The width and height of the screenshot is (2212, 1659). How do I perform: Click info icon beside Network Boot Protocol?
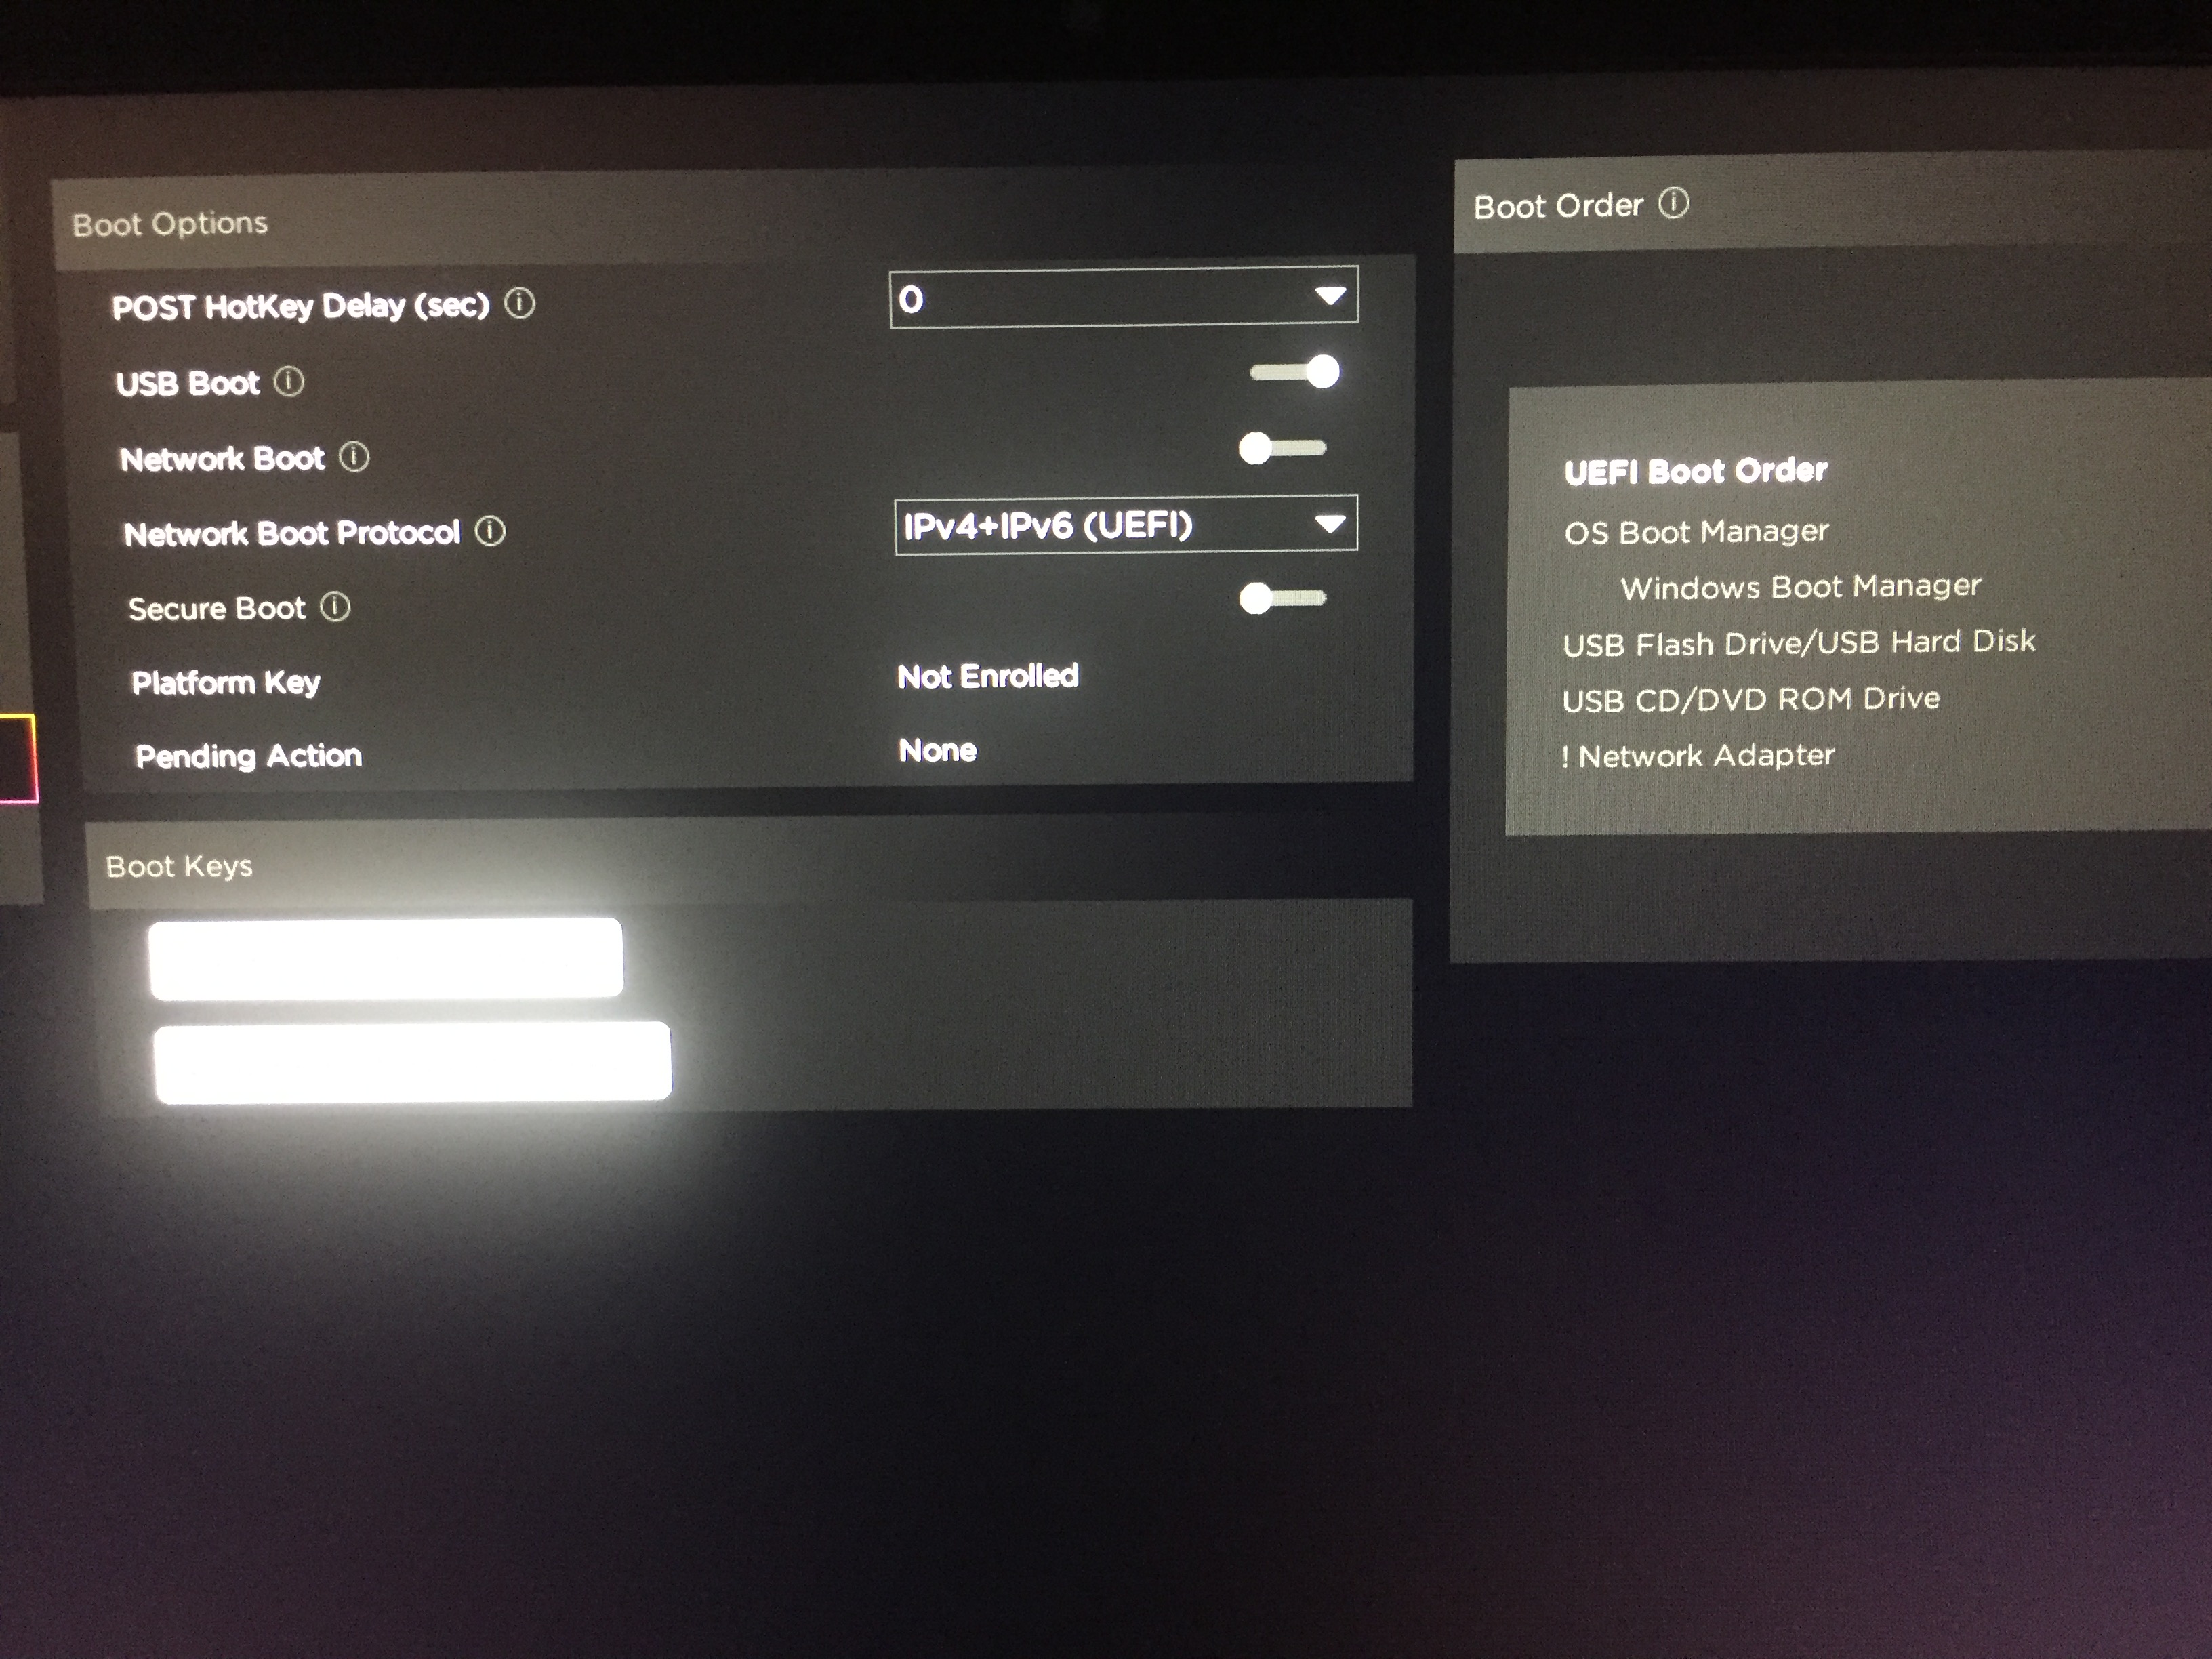[x=490, y=530]
